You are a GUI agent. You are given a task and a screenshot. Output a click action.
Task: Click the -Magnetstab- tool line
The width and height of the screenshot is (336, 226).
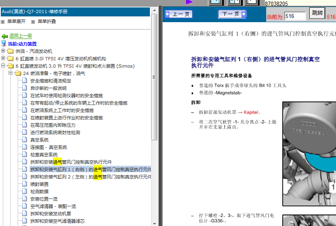point(220,93)
